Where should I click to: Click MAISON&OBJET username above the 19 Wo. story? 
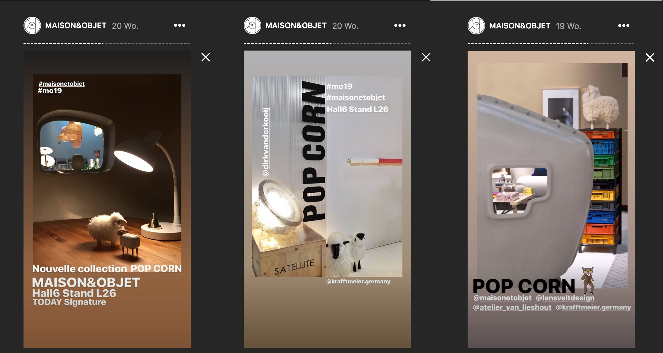(x=520, y=26)
